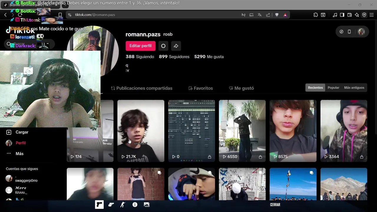Click the install app icon in address bar

(251, 15)
